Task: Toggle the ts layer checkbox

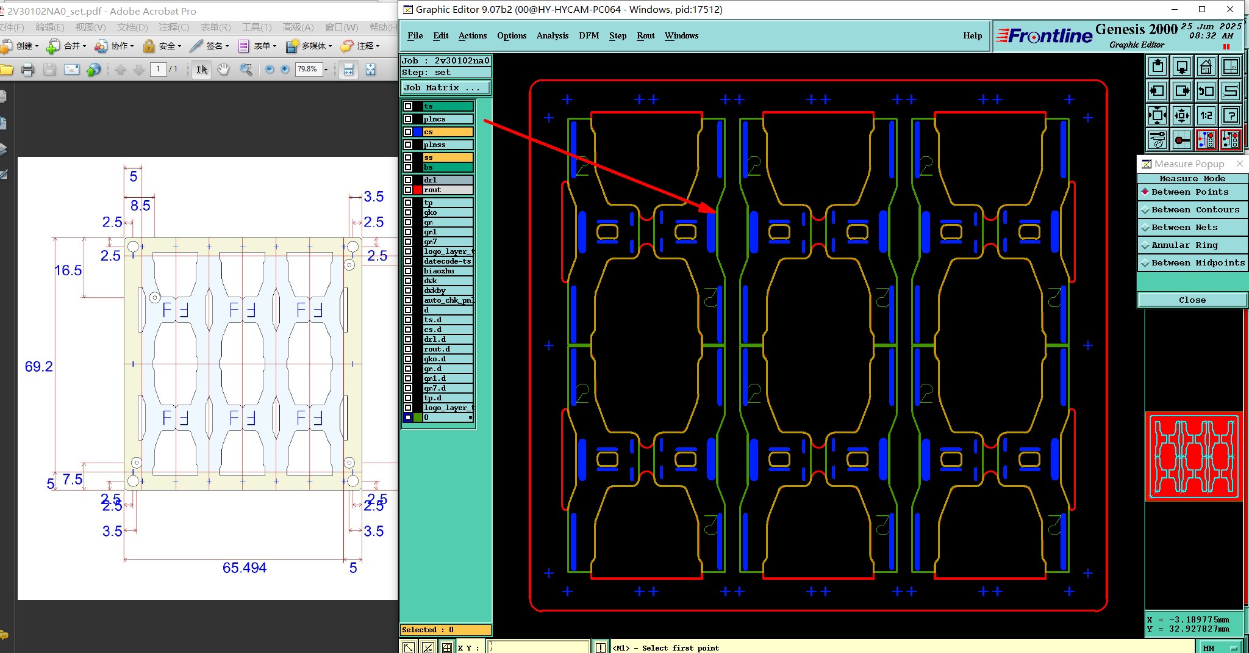Action: [408, 106]
